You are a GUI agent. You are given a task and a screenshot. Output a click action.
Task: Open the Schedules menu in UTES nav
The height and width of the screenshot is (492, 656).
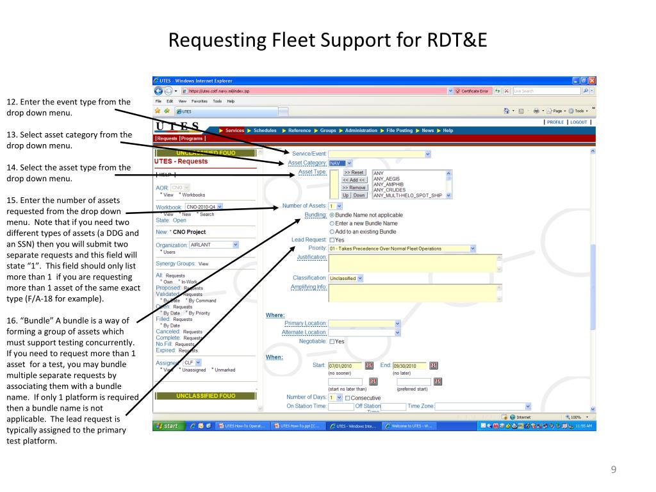pyautogui.click(x=265, y=131)
